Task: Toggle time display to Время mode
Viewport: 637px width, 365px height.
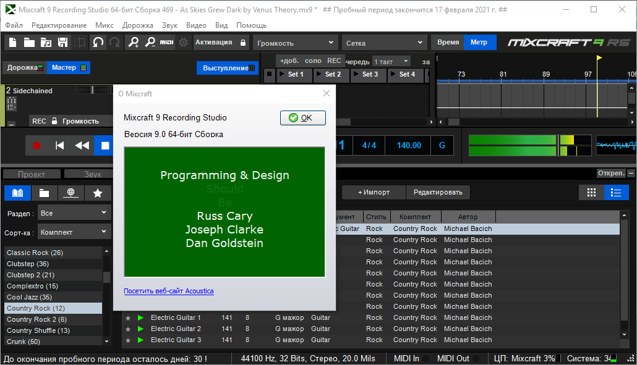Action: [448, 43]
